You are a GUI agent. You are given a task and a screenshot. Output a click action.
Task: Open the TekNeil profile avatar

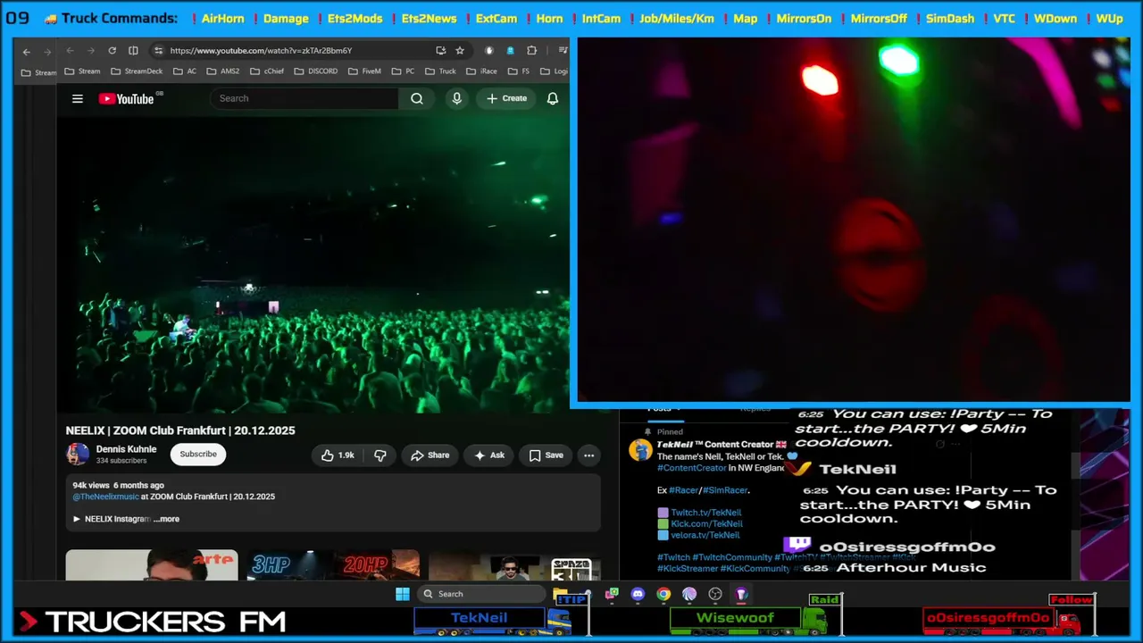[640, 449]
